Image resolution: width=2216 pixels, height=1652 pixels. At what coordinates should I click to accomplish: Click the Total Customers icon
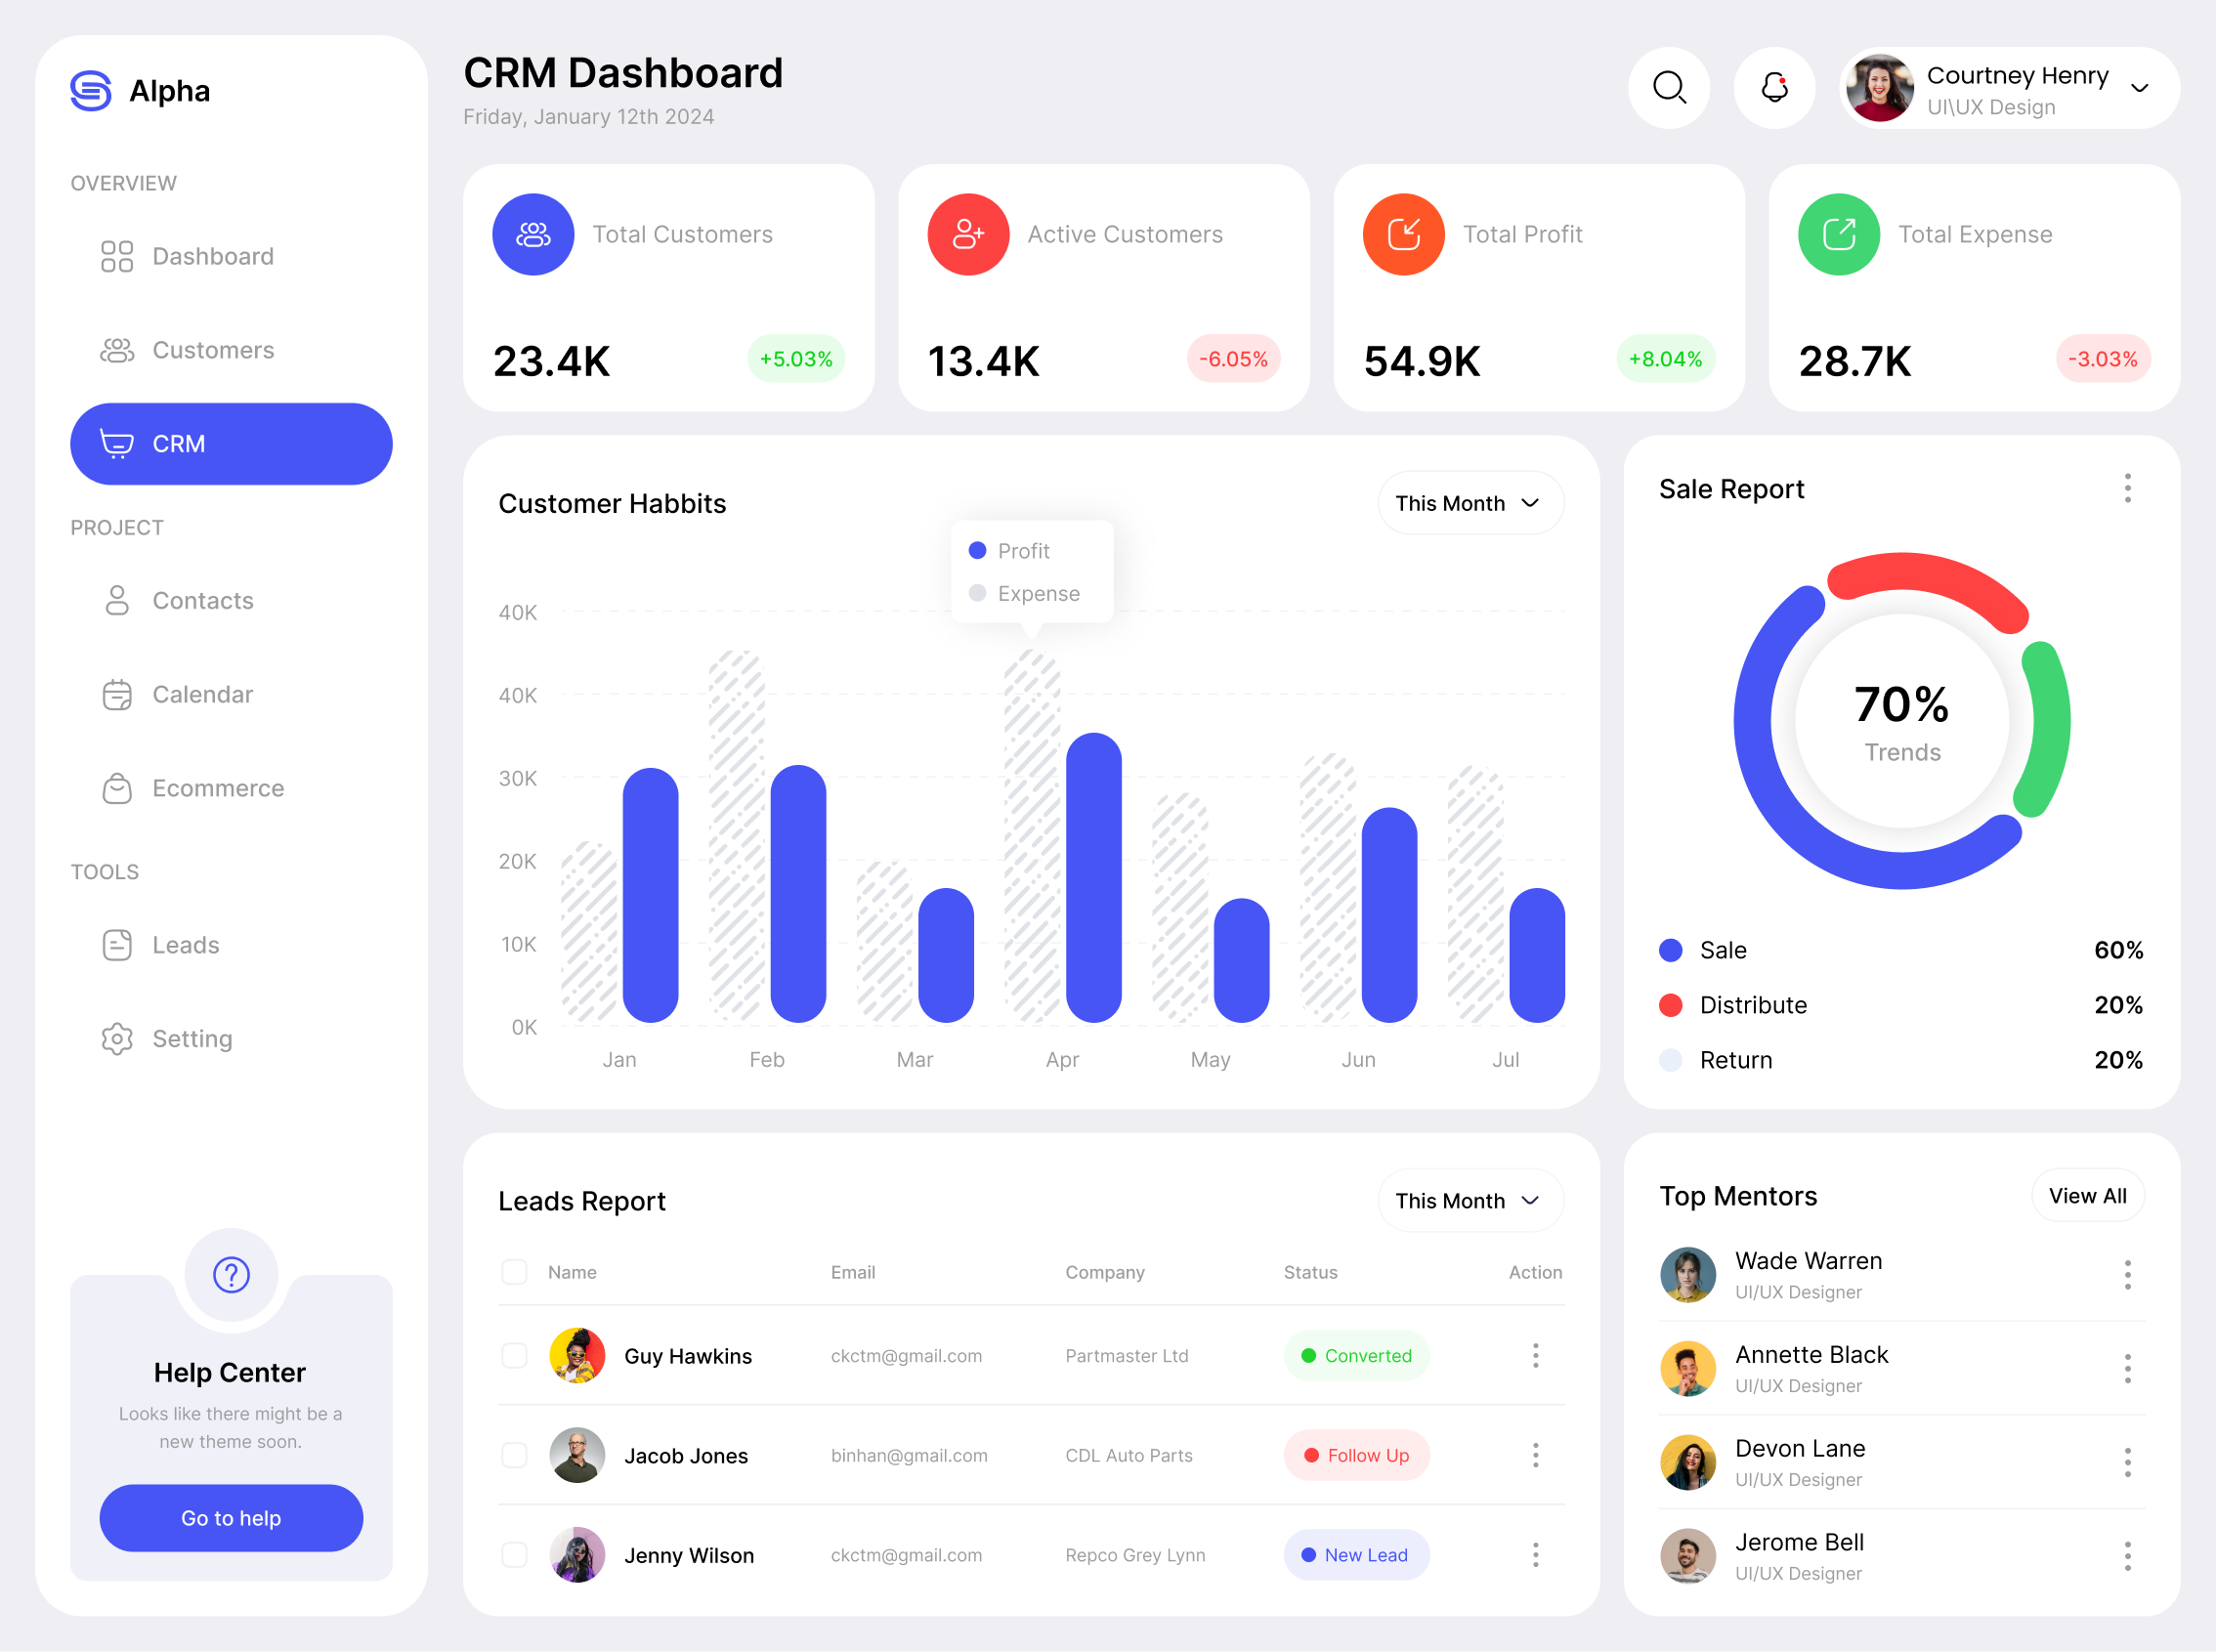point(534,233)
